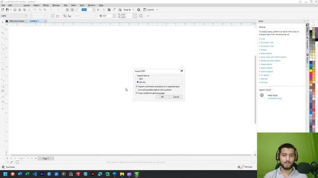Cancel the Import PDF dialog

point(176,97)
